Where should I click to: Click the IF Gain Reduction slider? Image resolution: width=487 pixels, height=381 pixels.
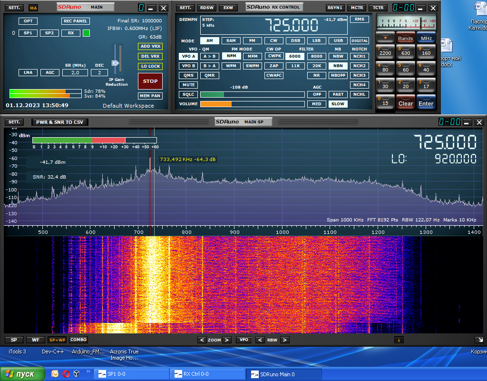pyautogui.click(x=115, y=63)
